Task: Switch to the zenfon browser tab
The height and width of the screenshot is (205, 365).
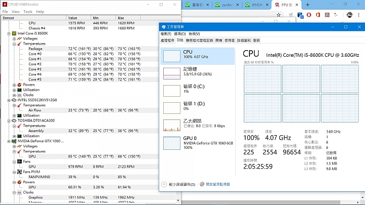Action: pos(227,5)
